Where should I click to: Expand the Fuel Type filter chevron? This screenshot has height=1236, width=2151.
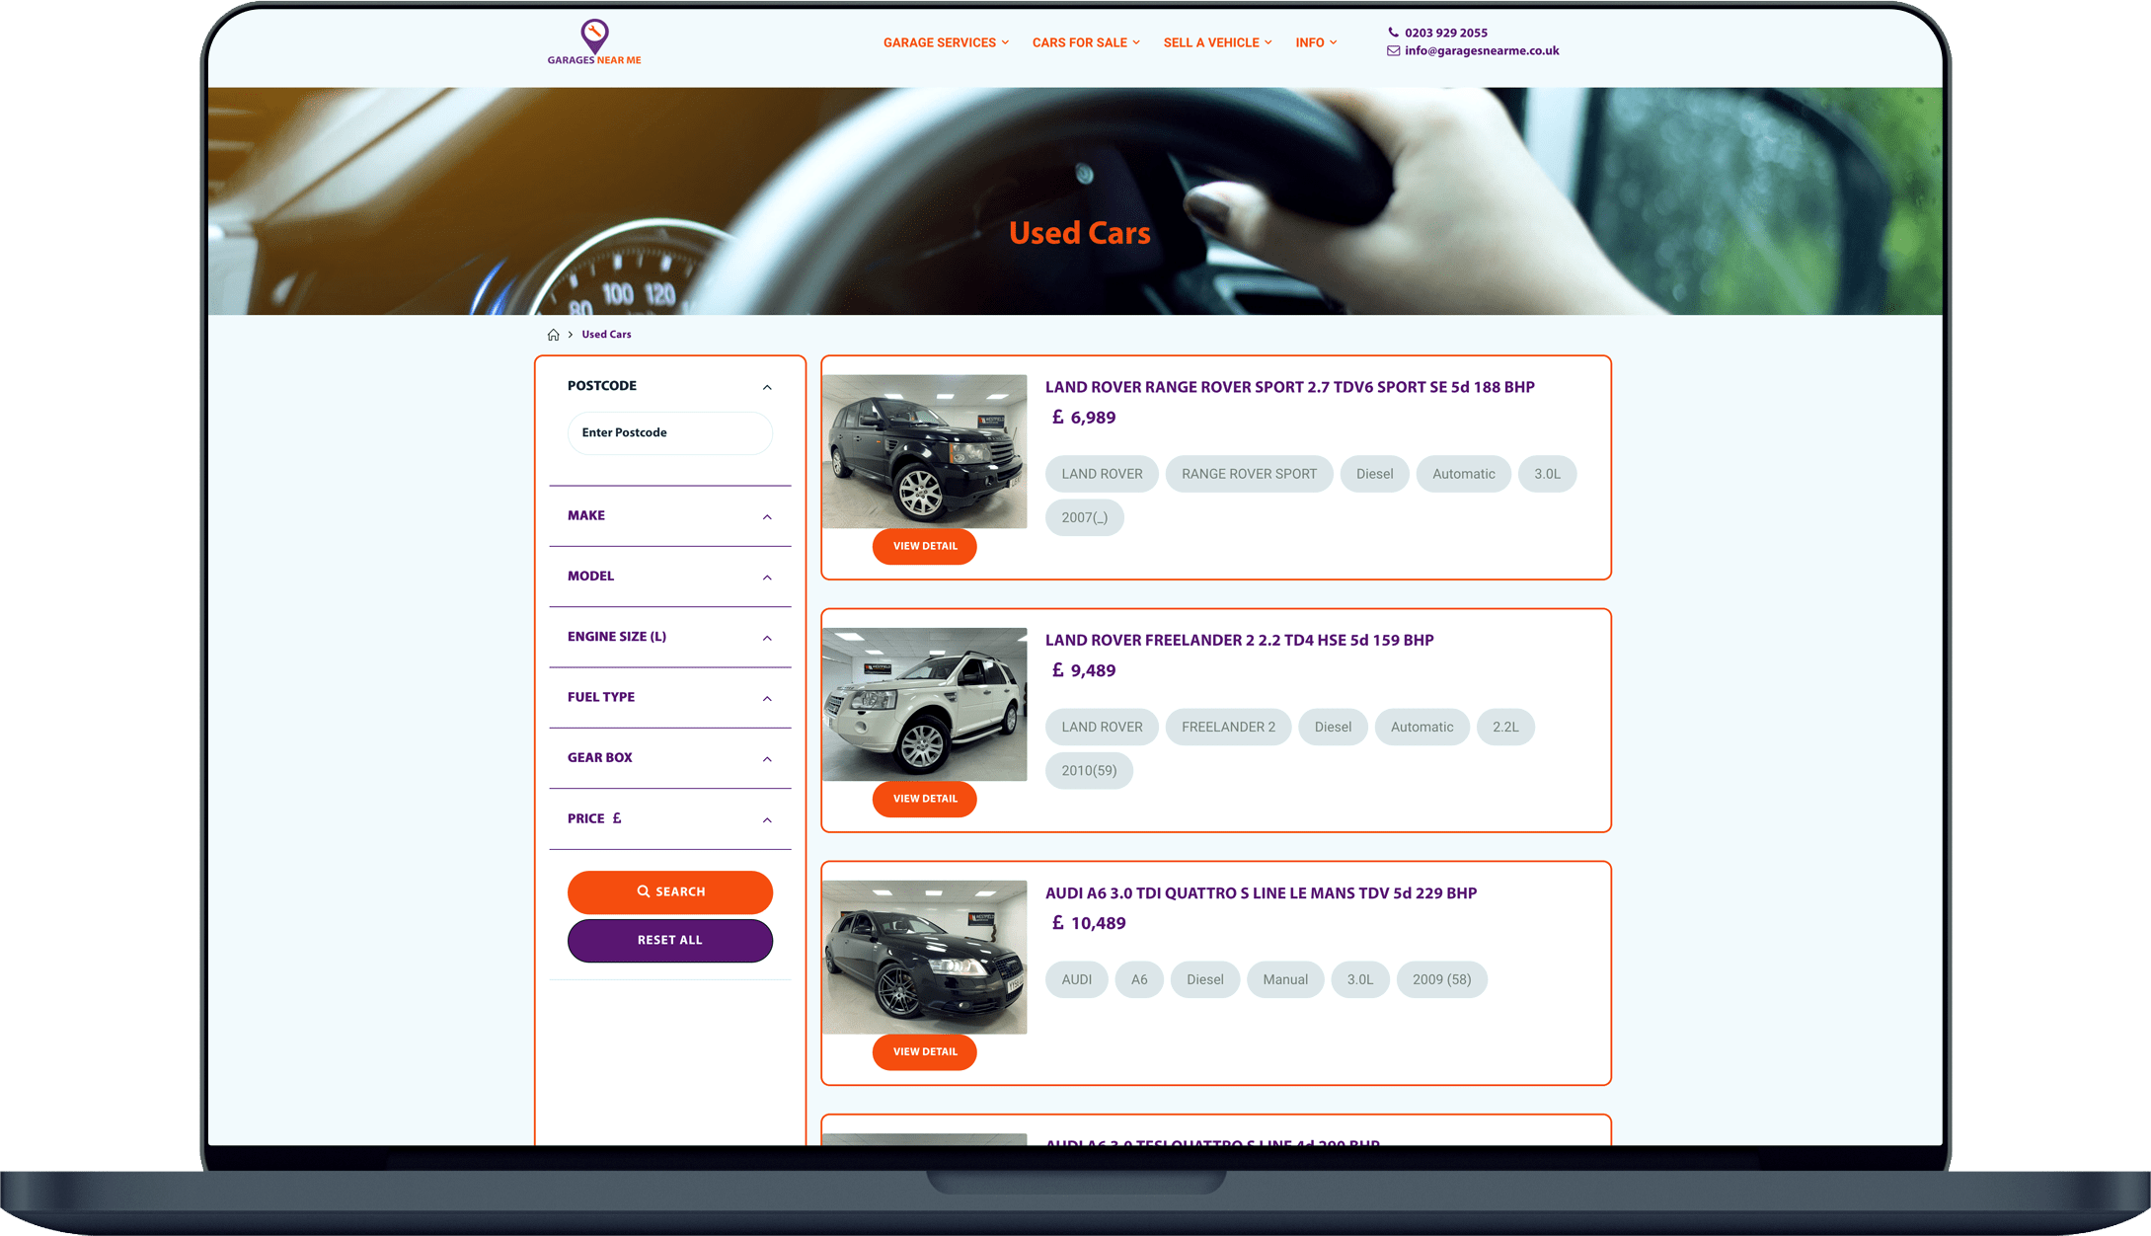[767, 698]
